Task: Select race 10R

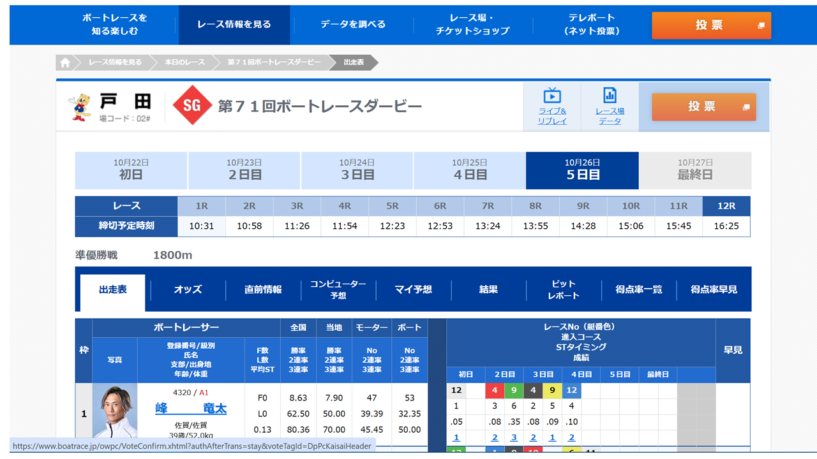Action: (631, 206)
